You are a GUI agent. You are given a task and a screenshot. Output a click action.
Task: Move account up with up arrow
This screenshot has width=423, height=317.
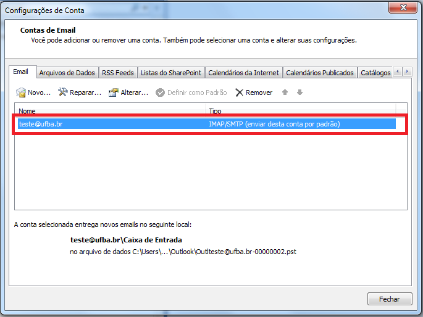click(285, 93)
